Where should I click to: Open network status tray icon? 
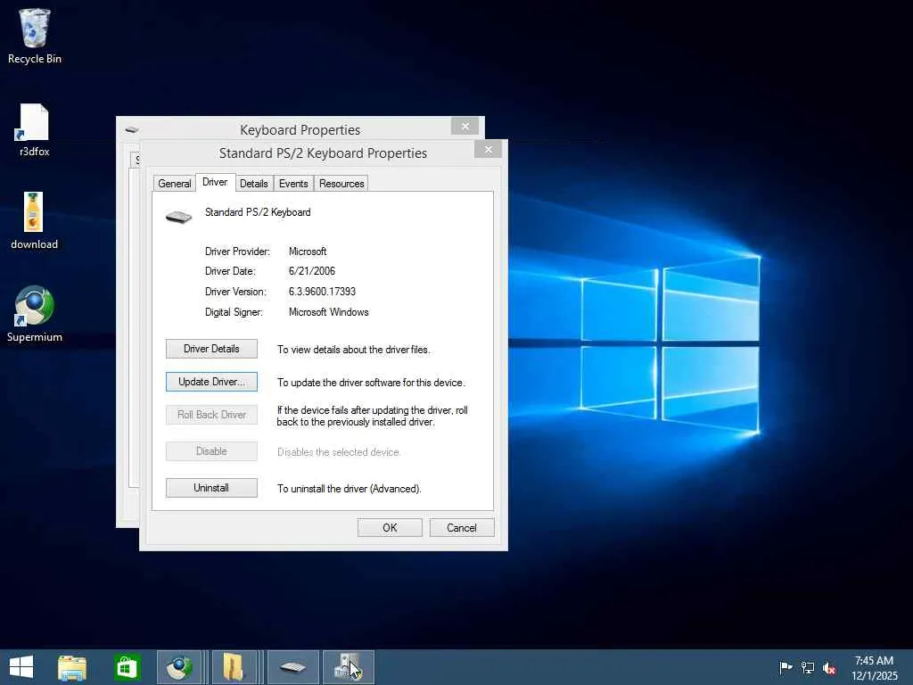(808, 667)
